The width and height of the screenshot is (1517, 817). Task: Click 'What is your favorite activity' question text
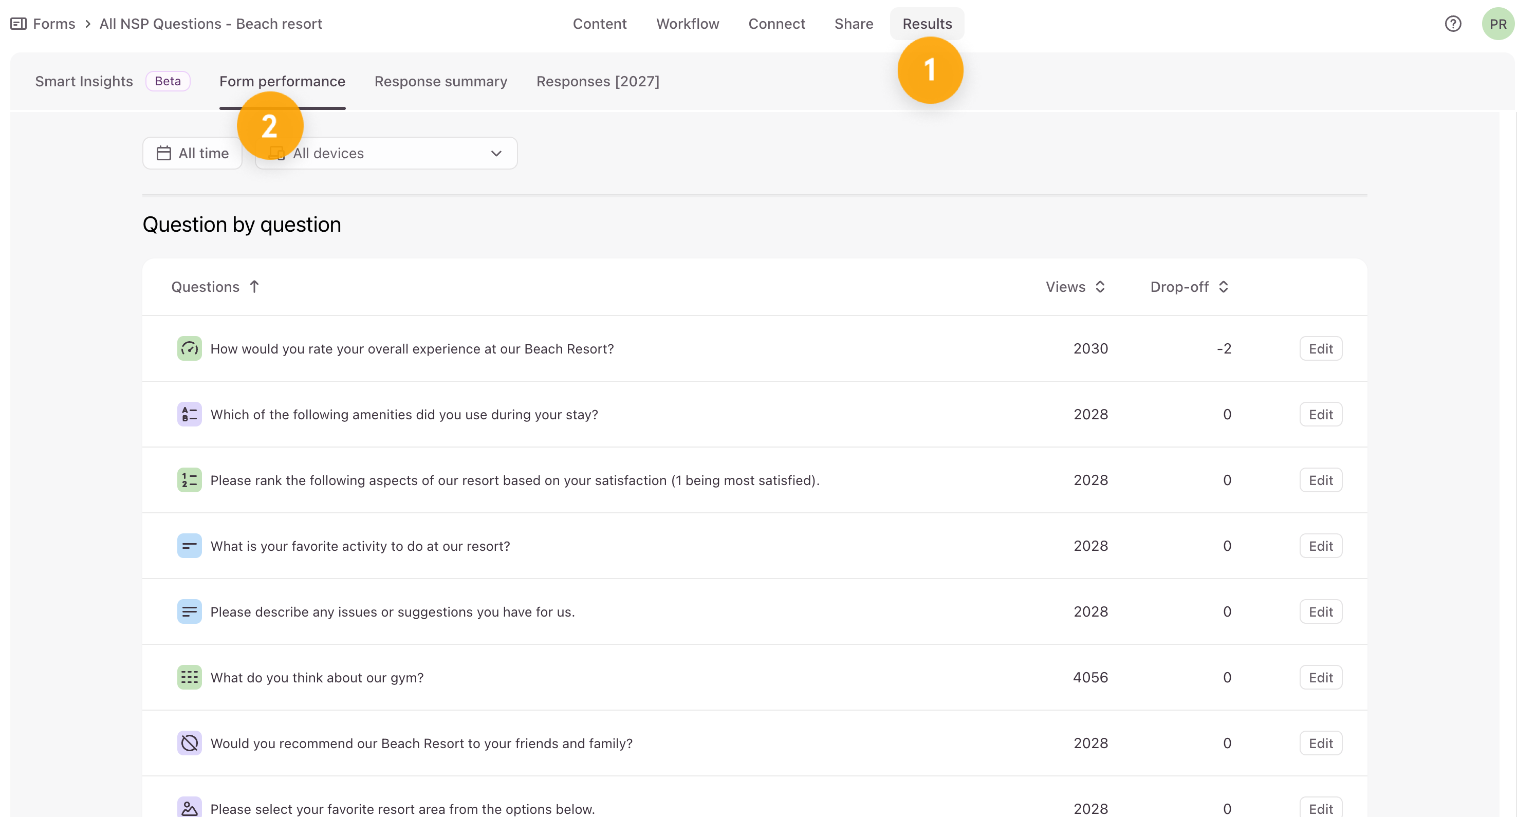coord(360,546)
